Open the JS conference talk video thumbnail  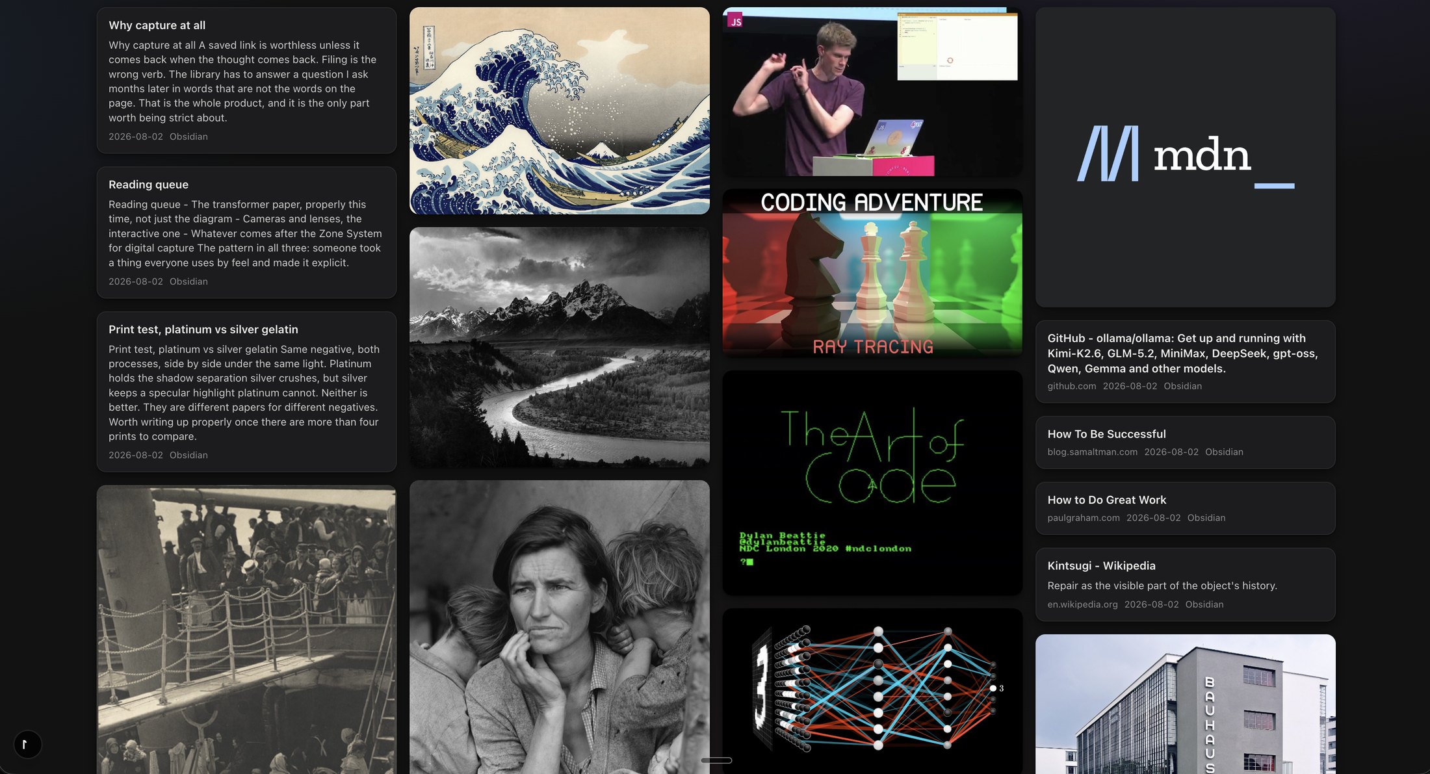872,92
